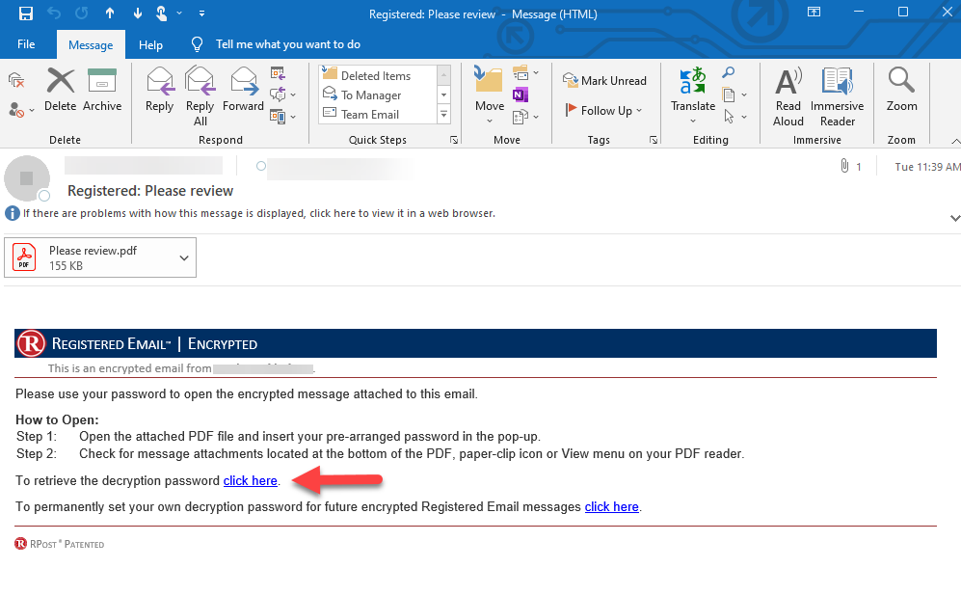Switch to the File tab
The height and width of the screenshot is (595, 961).
(26, 43)
